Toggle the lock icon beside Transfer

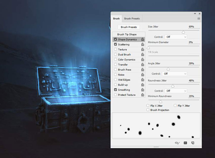(x=143, y=64)
